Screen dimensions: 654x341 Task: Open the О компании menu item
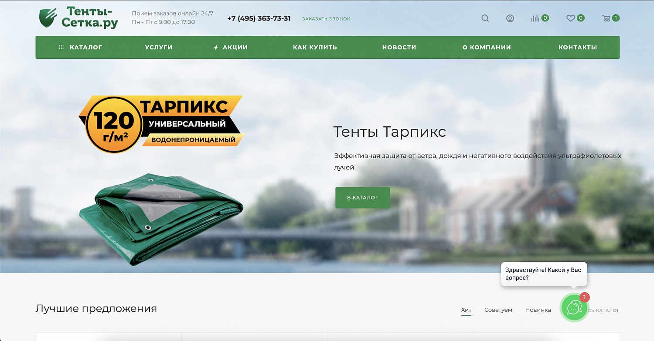[487, 47]
